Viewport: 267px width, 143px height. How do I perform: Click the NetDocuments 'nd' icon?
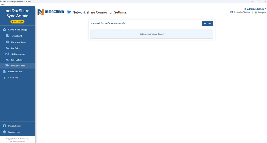tap(7, 54)
